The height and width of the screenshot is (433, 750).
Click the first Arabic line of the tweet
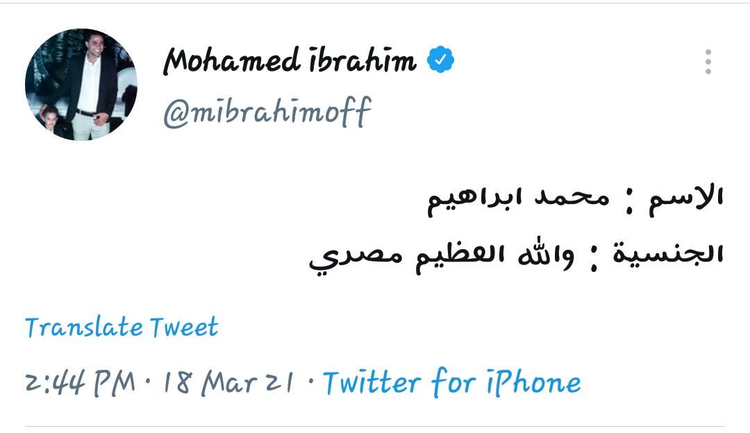[575, 198]
